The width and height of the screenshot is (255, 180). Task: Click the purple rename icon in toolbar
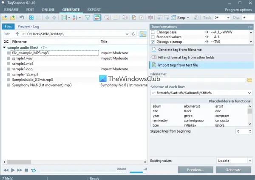tap(150, 17)
